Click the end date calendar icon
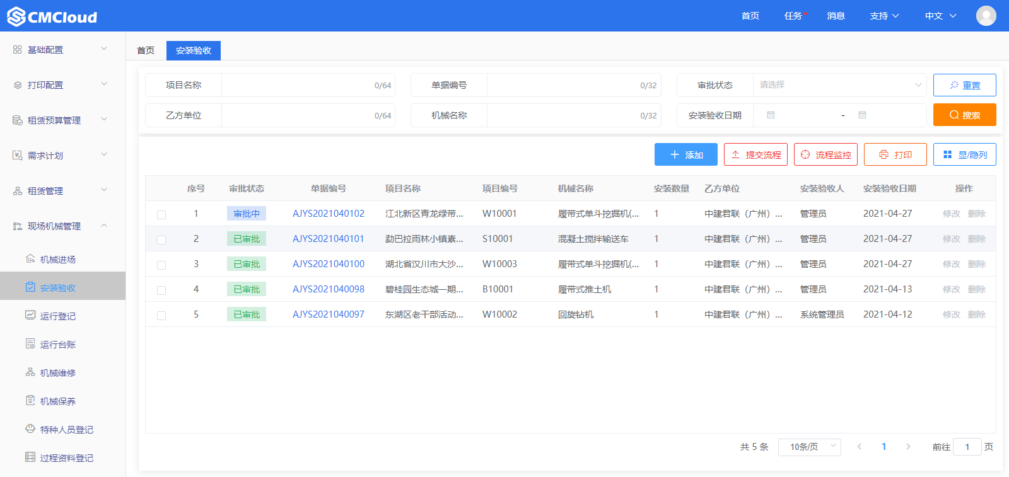This screenshot has width=1009, height=477. [862, 115]
